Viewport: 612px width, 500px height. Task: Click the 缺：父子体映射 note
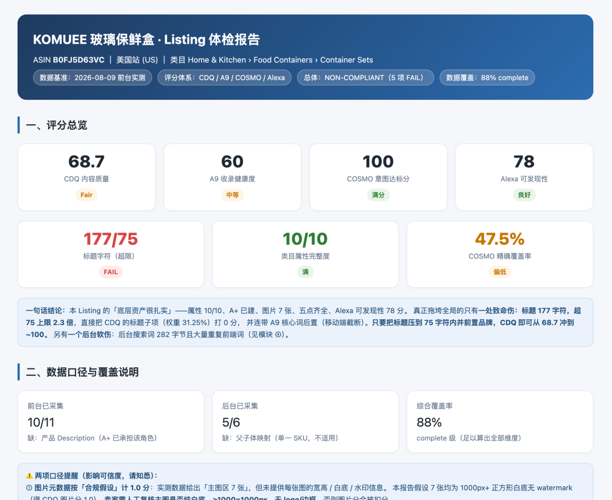(x=280, y=438)
